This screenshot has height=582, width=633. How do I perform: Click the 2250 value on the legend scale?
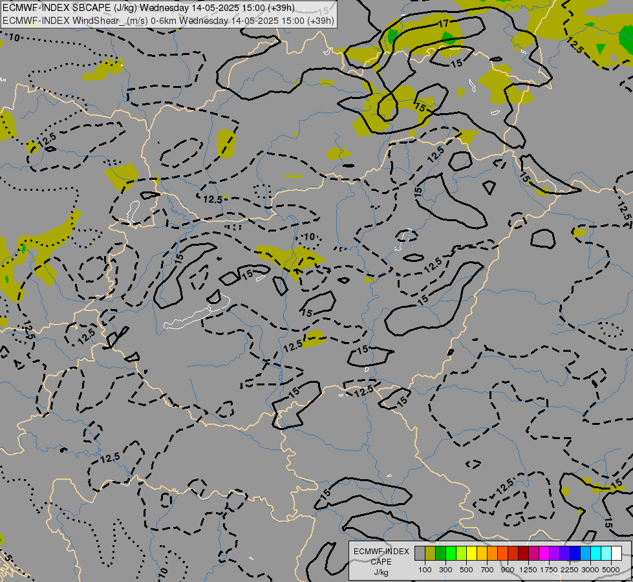click(570, 570)
